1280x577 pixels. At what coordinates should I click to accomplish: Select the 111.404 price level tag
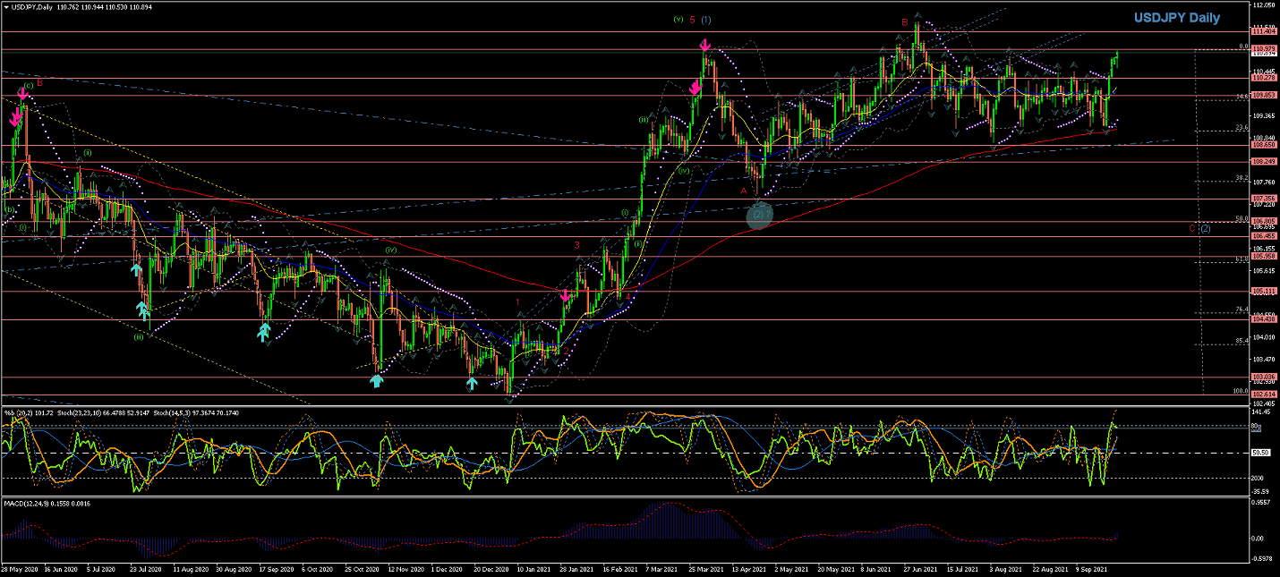pos(1263,31)
